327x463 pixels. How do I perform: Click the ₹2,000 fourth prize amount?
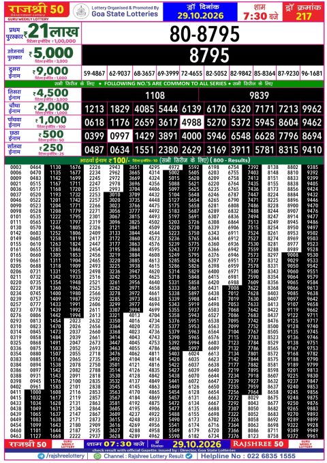pos(52,106)
